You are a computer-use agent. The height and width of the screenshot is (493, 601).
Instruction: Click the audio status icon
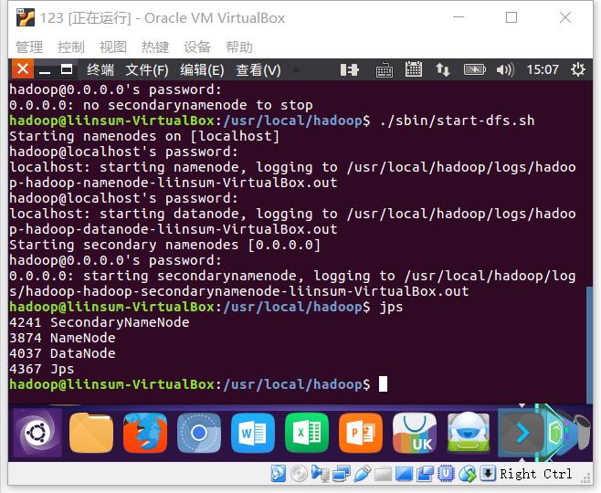(320, 474)
